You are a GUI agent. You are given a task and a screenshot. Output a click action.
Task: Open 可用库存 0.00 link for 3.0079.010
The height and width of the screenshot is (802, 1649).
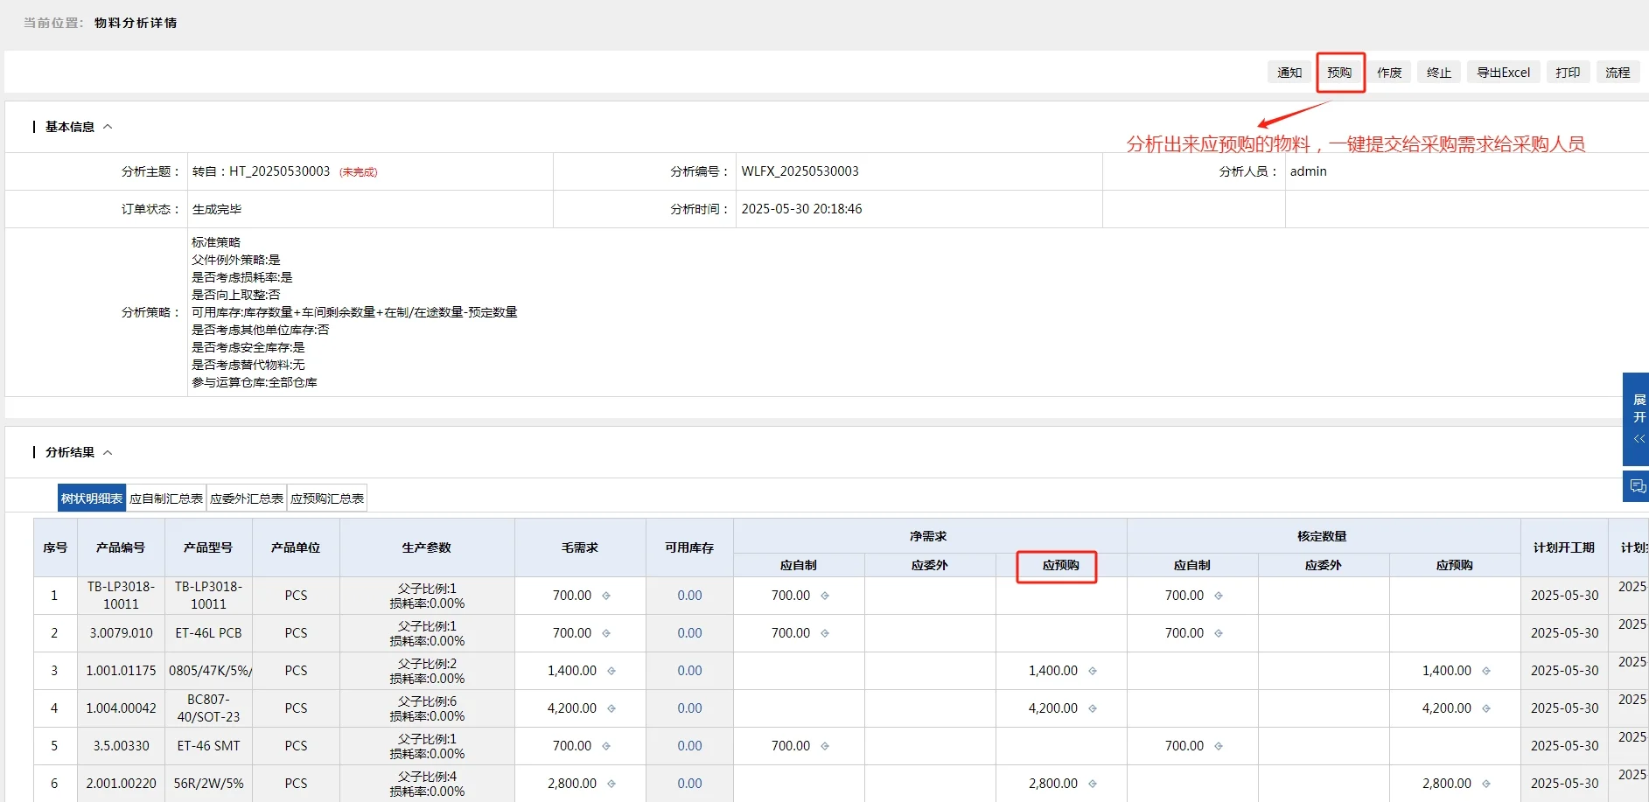tap(689, 633)
